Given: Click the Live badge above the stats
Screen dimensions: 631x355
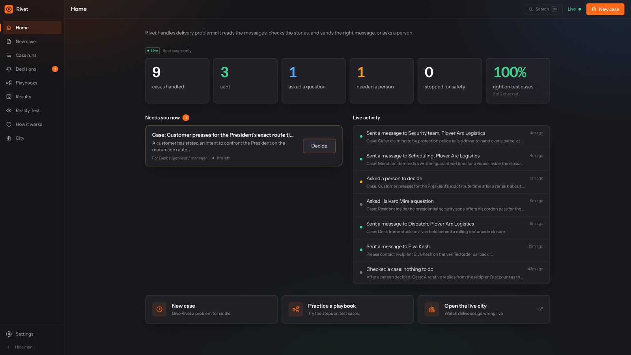Looking at the screenshot, I should tap(152, 50).
